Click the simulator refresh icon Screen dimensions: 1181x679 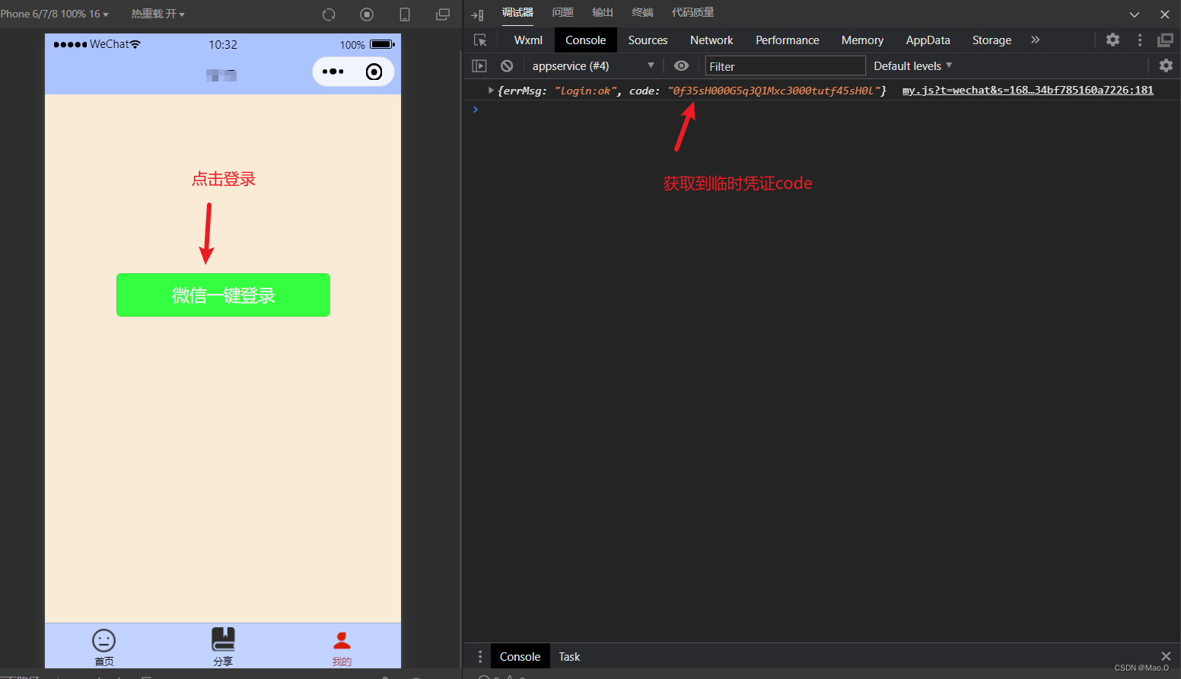coord(329,14)
